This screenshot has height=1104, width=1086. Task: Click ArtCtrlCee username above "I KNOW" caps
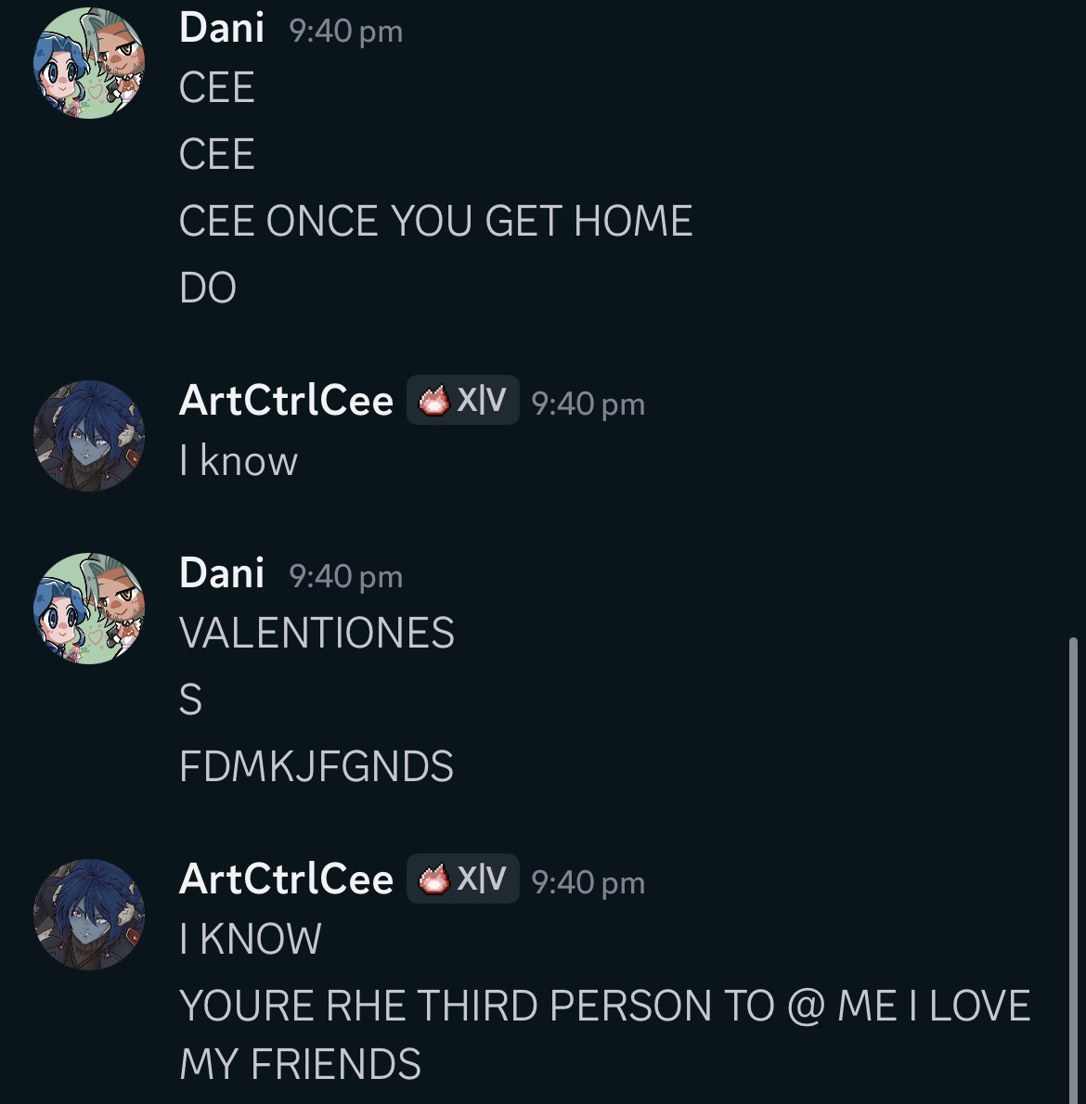(286, 879)
